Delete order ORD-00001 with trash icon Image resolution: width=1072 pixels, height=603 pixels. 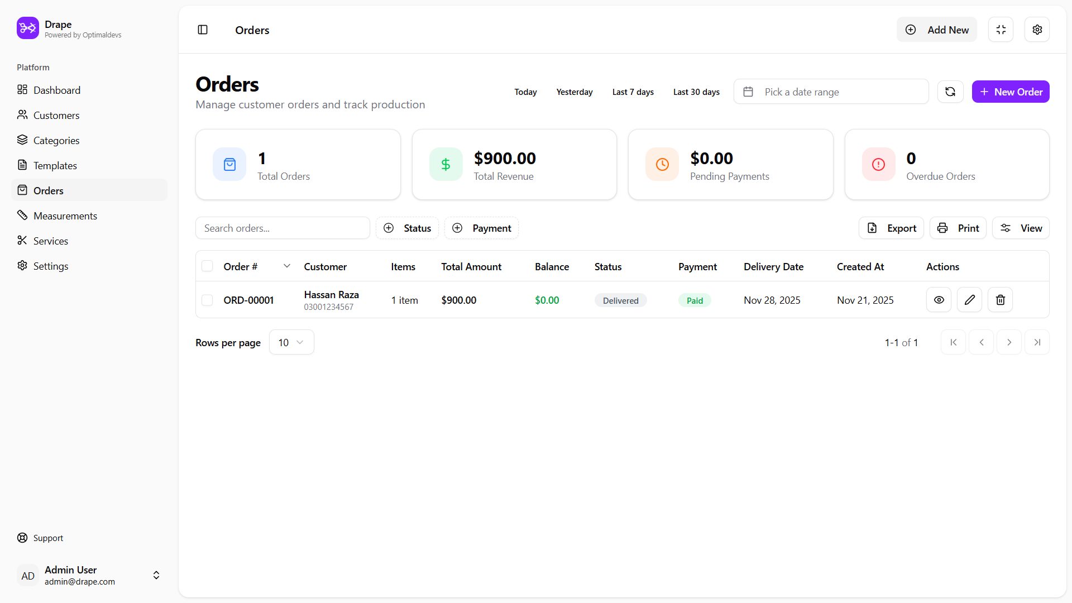pyautogui.click(x=1000, y=300)
